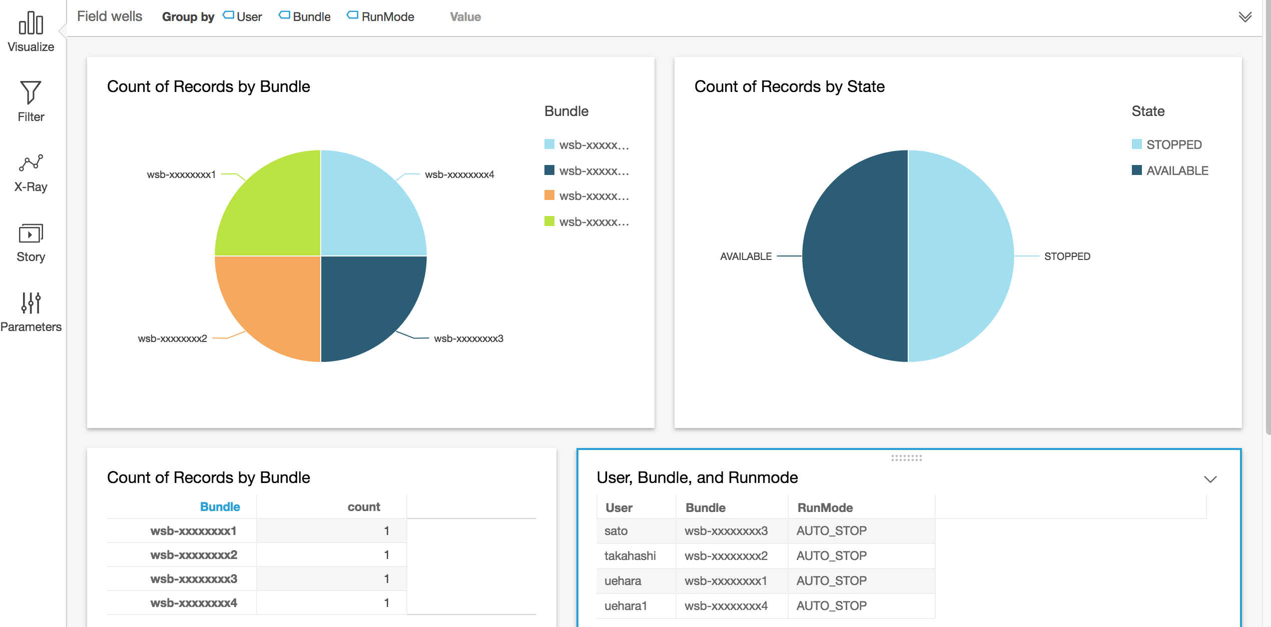Viewport: 1271px width, 627px height.
Task: Click the User, Bundle, and Runmode title
Action: 698,477
